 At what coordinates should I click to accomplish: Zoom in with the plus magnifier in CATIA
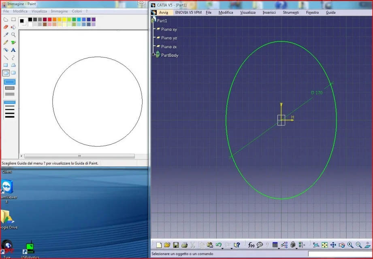[x=350, y=245]
